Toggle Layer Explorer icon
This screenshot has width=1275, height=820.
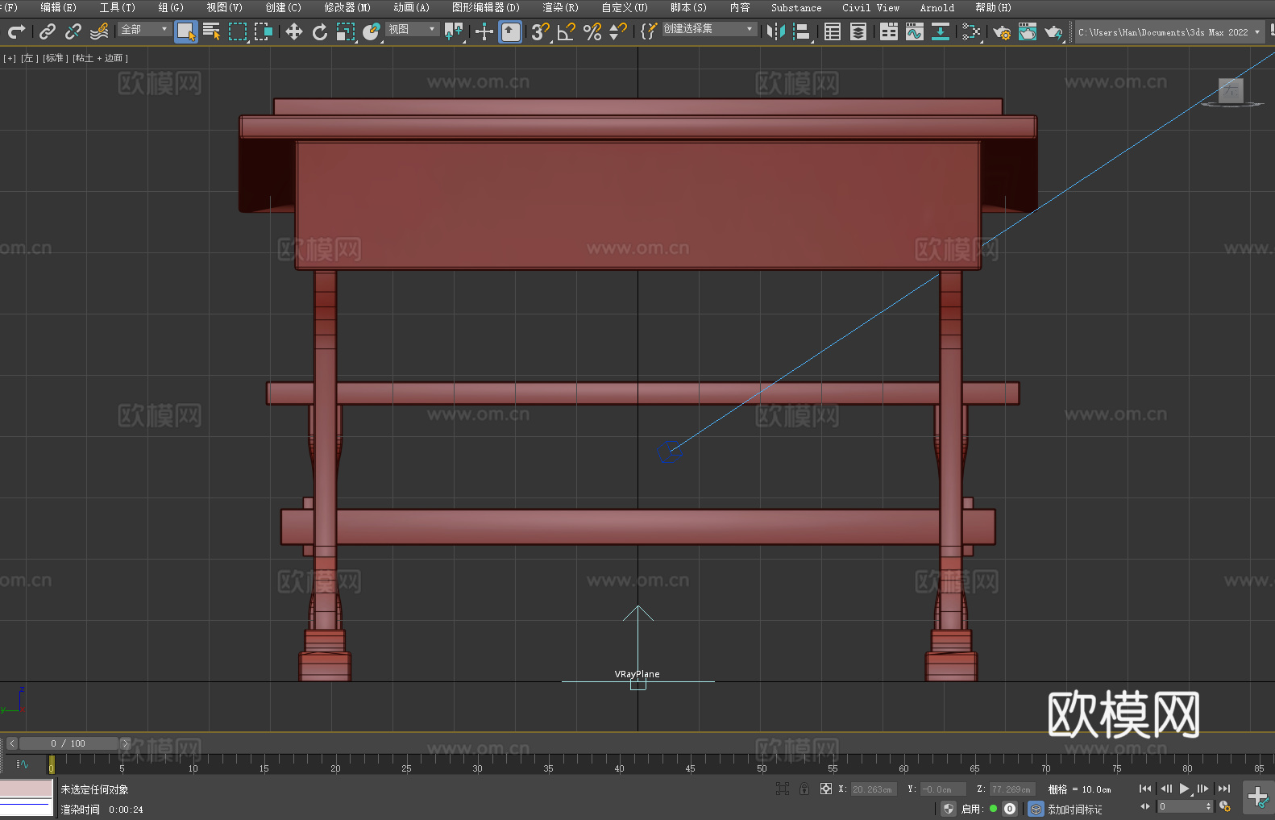coord(858,31)
